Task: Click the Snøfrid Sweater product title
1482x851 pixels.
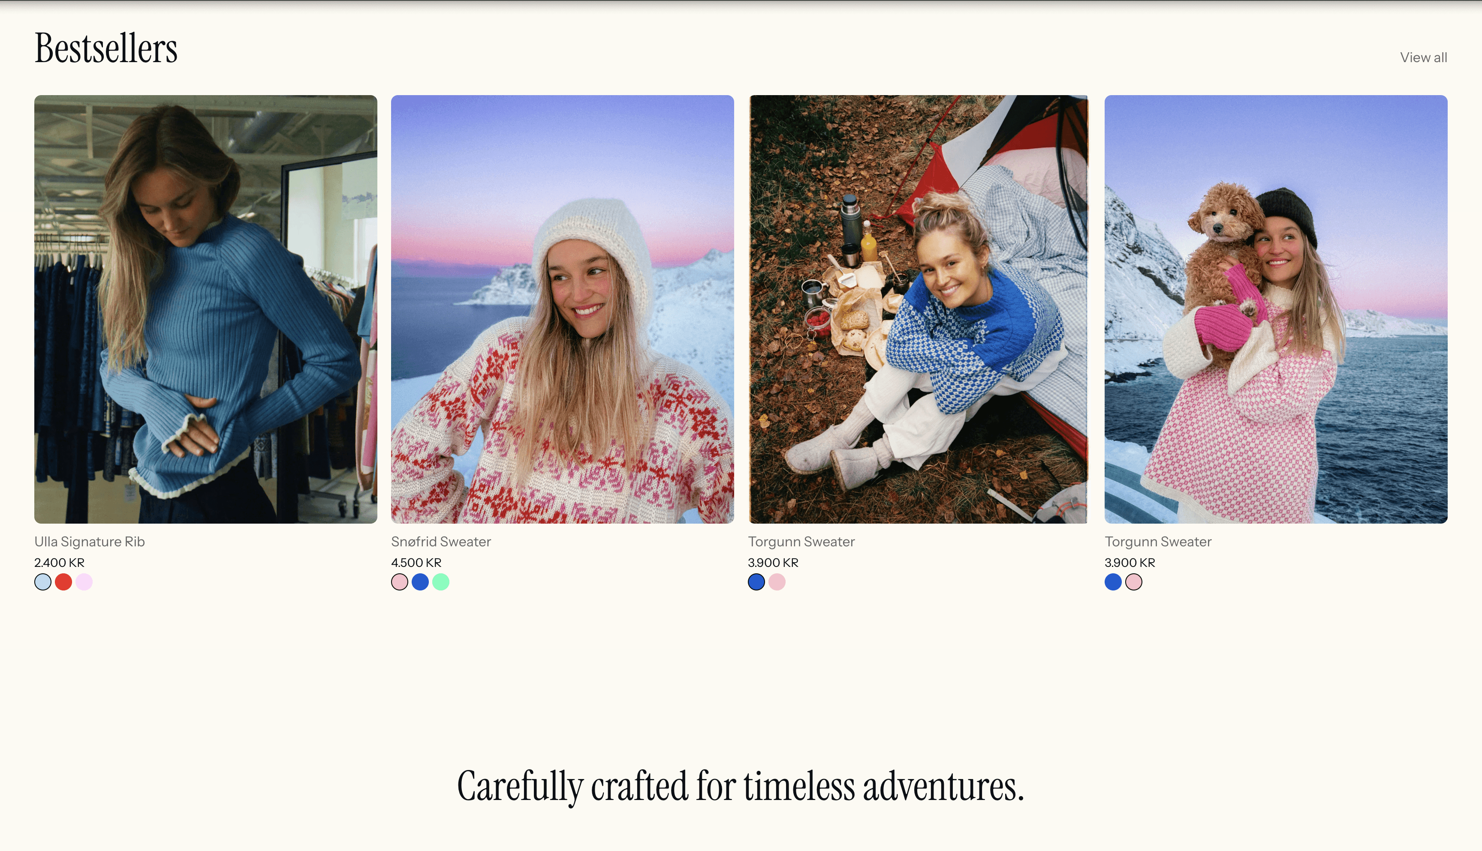Action: tap(441, 542)
